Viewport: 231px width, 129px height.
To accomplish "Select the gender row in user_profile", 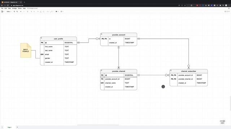I will point(58,58).
